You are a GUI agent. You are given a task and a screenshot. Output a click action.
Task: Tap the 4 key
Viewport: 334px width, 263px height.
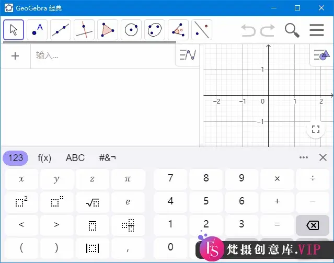170,202
